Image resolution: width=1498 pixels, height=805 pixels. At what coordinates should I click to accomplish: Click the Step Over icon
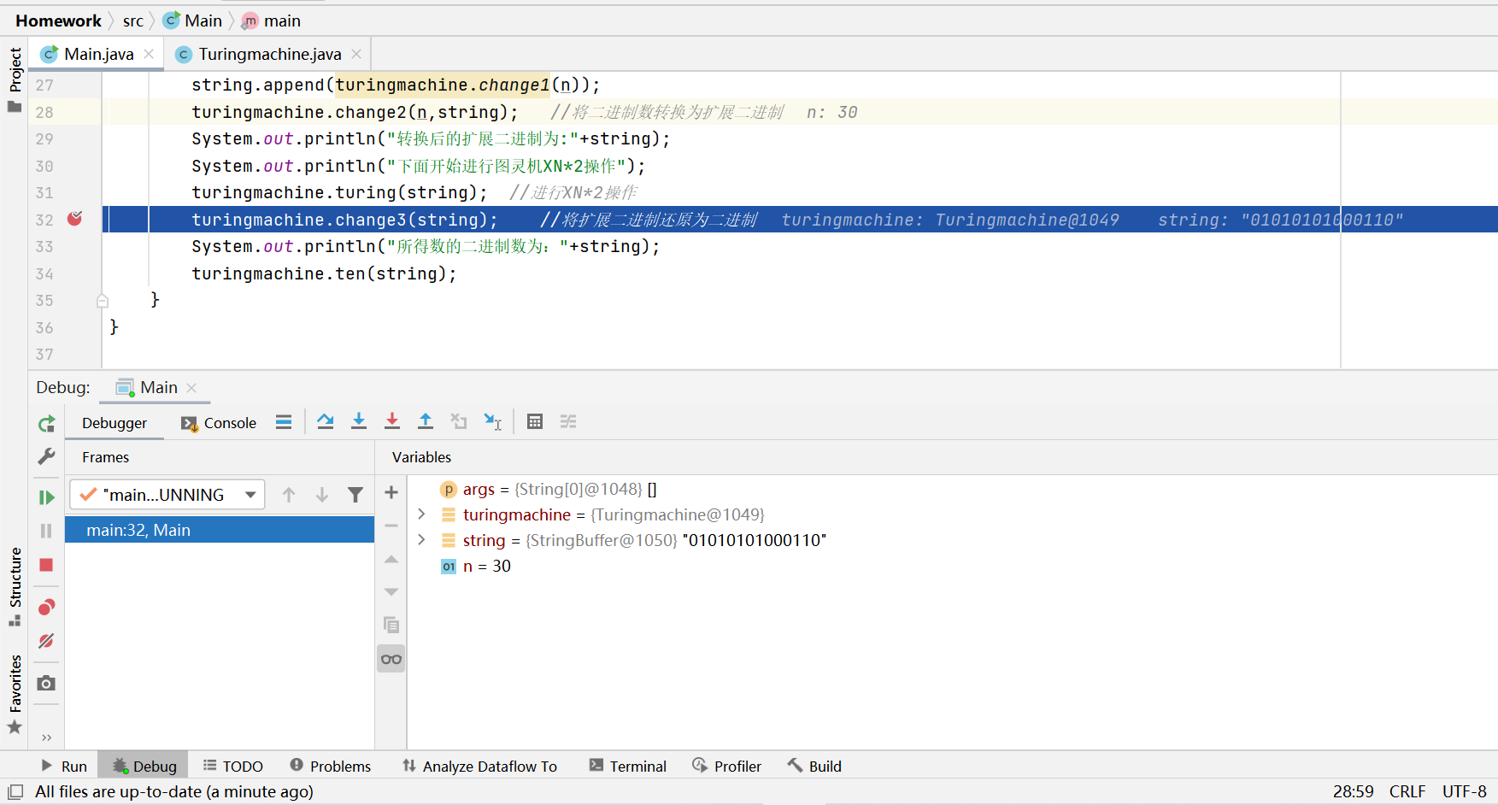click(x=326, y=421)
